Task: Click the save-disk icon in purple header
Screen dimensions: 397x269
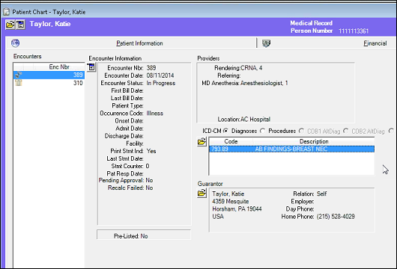Action: 20,25
